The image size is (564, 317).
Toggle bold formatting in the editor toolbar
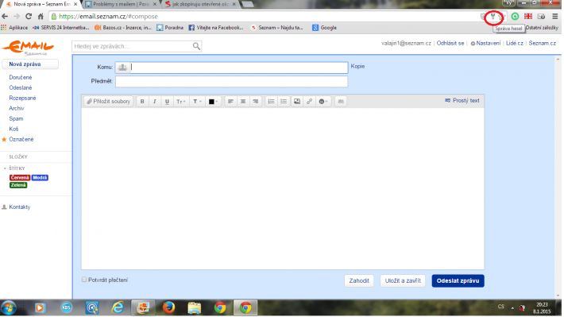142,102
